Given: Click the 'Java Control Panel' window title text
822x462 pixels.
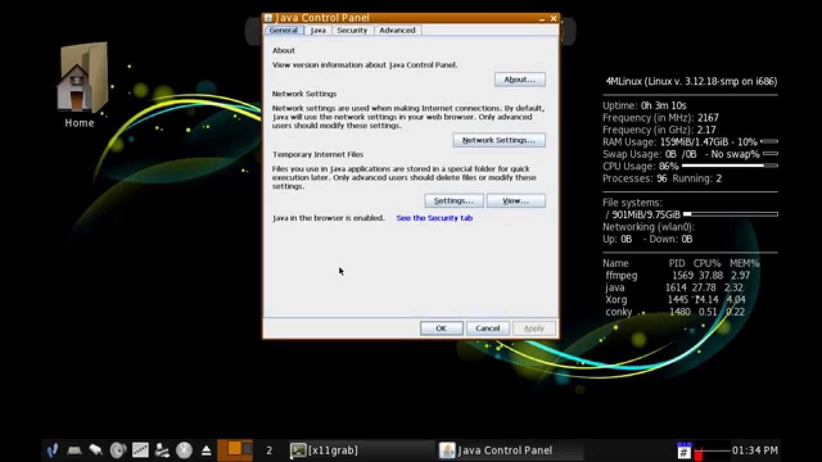Looking at the screenshot, I should [x=322, y=18].
